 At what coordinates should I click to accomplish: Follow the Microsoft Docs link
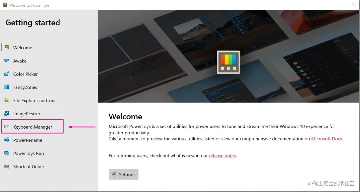pyautogui.click(x=326, y=139)
